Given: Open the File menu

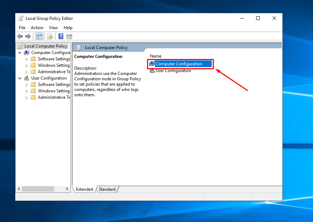Looking at the screenshot, I should click(x=22, y=28).
